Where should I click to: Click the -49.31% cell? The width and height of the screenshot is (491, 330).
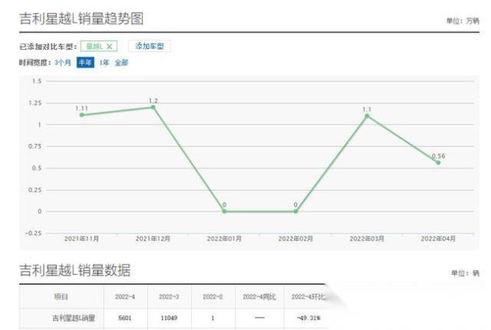tap(309, 318)
